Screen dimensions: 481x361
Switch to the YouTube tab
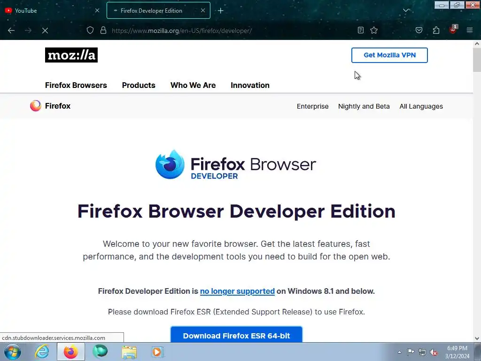pos(52,10)
